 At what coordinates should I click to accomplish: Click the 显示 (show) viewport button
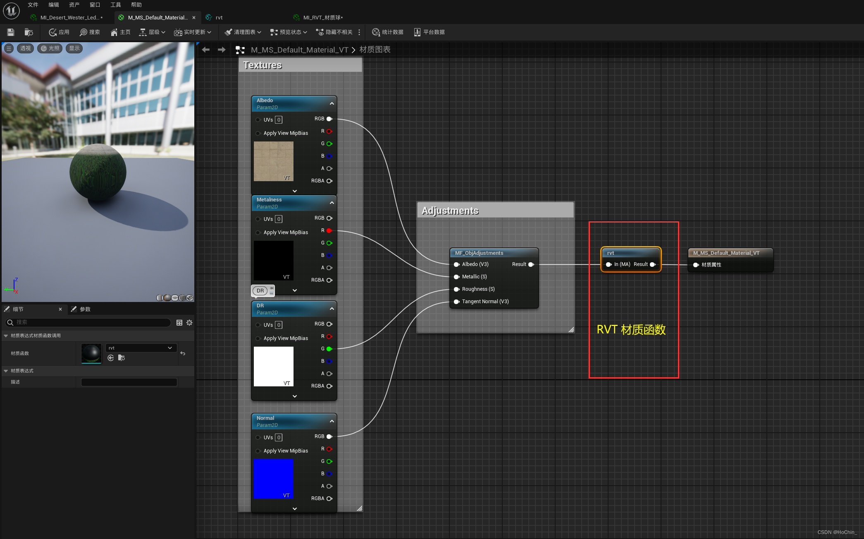pyautogui.click(x=74, y=48)
